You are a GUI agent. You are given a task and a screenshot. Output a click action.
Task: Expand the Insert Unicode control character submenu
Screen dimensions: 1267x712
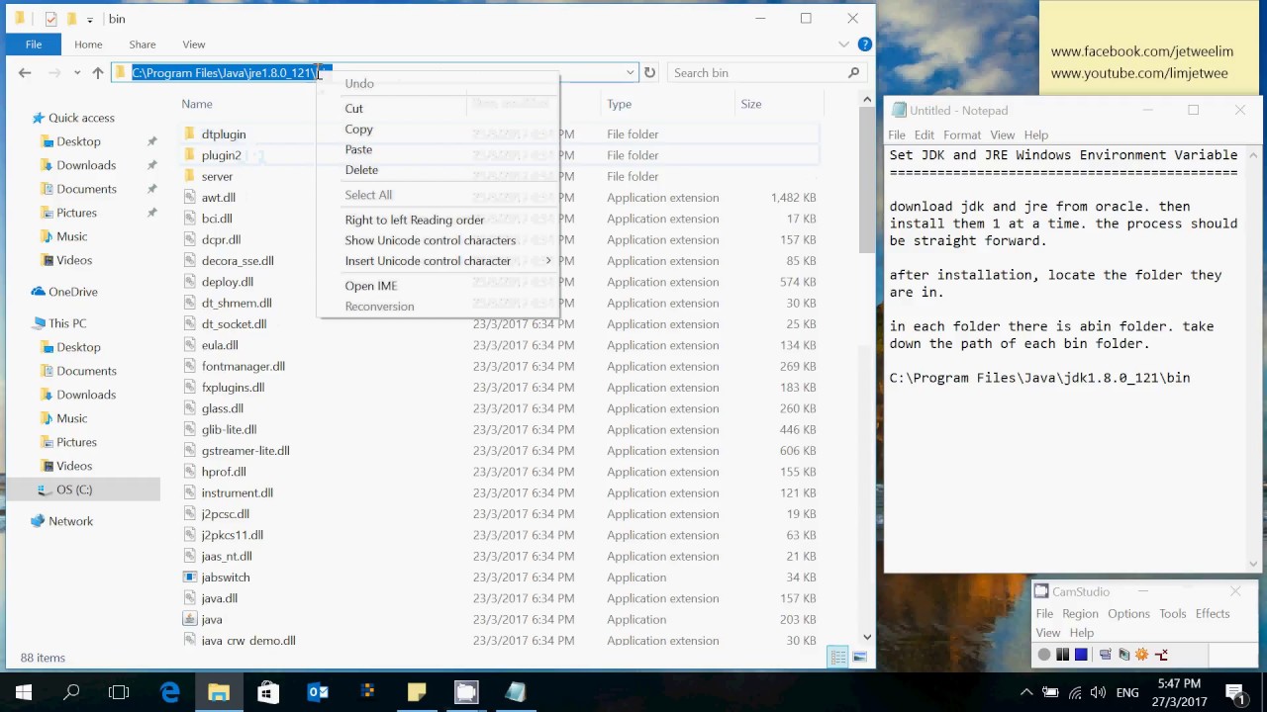tap(548, 261)
